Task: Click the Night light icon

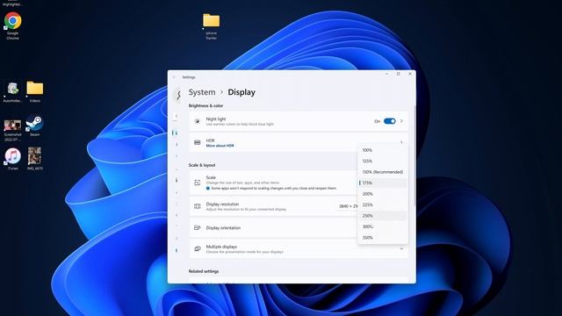Action: click(197, 121)
